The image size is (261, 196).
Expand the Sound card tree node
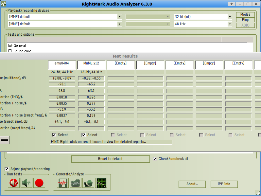pyautogui.click(x=10, y=51)
